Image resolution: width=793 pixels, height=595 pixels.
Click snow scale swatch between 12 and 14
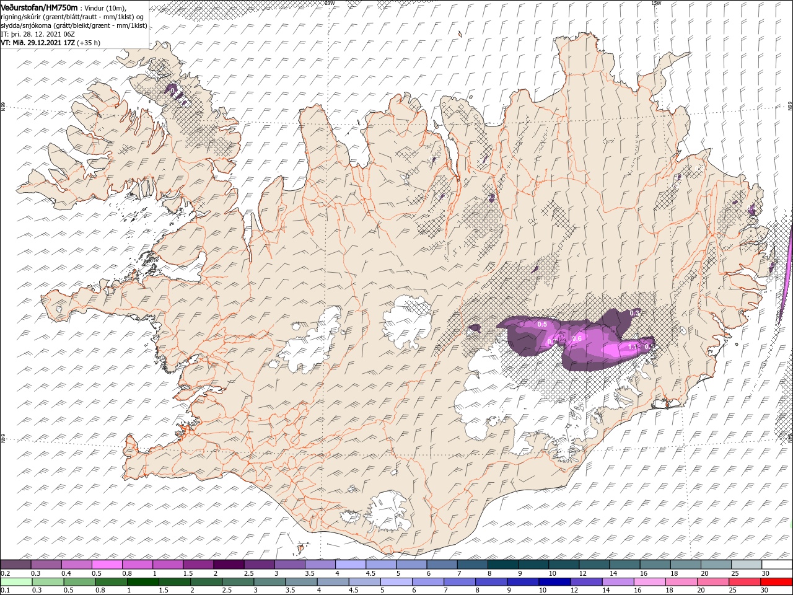point(594,565)
